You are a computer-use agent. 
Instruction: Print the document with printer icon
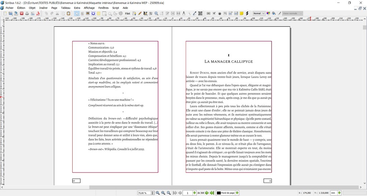click(27, 13)
